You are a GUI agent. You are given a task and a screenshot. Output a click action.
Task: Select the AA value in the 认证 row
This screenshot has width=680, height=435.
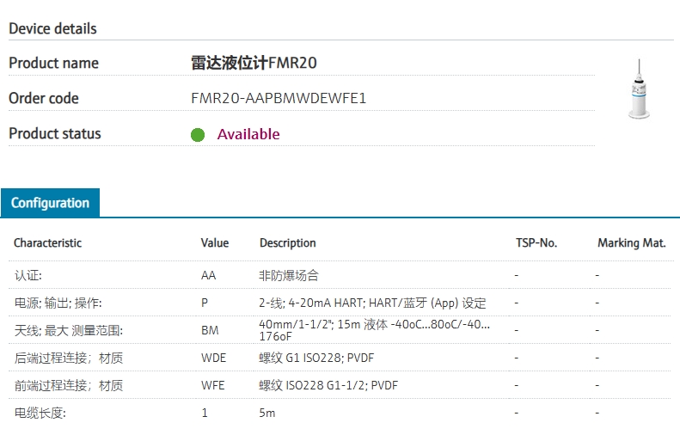[x=209, y=275]
